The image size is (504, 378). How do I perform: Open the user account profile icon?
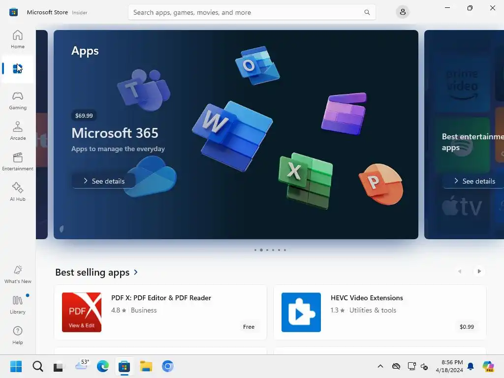(x=403, y=12)
